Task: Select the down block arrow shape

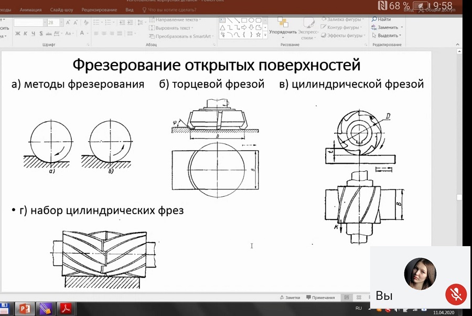Action: click(x=251, y=28)
